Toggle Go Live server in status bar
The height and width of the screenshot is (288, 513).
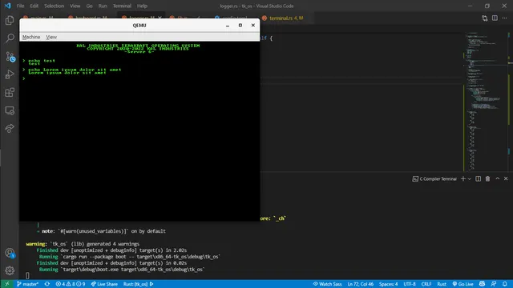[463, 284]
